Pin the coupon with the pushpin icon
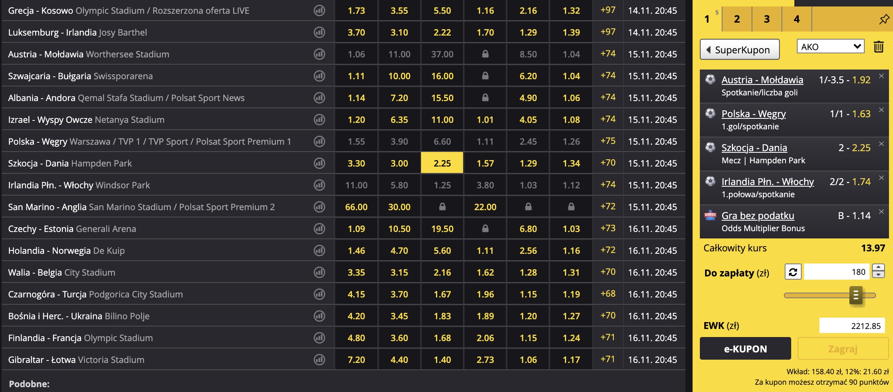The width and height of the screenshot is (893, 392). tap(884, 19)
